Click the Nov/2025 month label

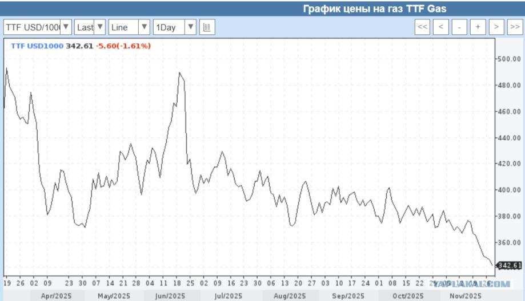tap(466, 296)
